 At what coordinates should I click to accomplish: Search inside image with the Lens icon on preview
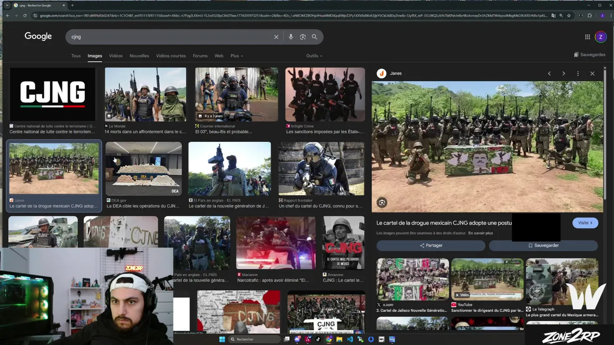coord(382,203)
